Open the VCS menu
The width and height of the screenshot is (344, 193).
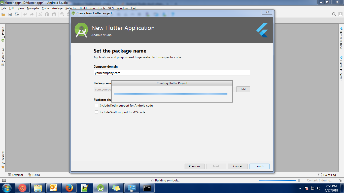coord(111,8)
